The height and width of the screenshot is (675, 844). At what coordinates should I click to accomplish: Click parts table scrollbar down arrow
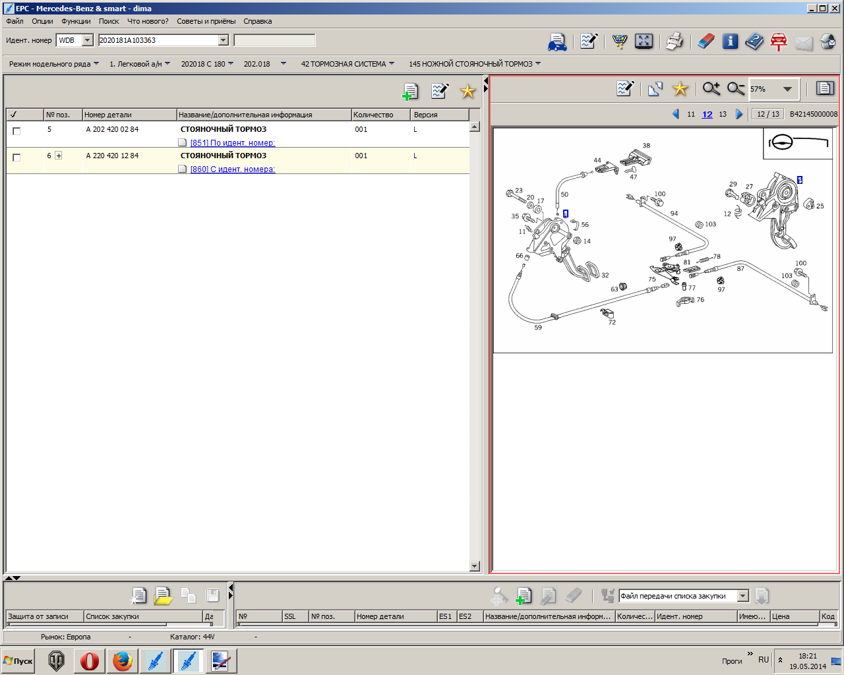coord(475,566)
